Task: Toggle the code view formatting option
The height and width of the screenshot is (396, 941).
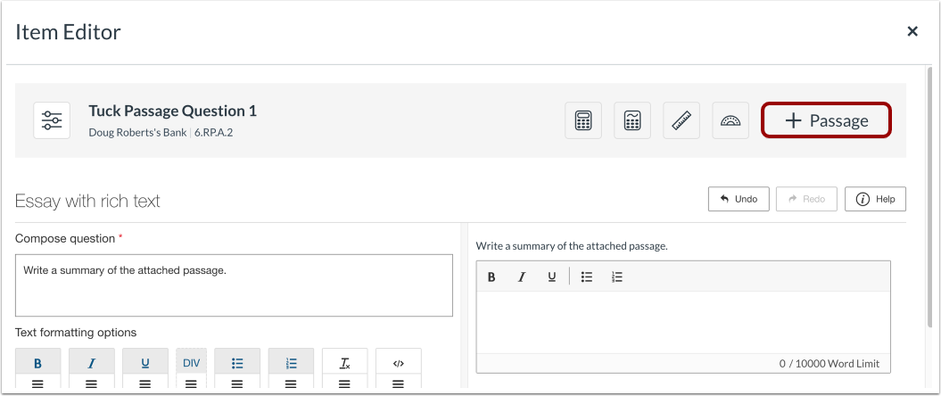Action: click(x=399, y=363)
